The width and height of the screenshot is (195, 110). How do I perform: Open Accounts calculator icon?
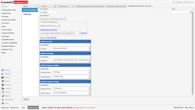click(x=3, y=85)
